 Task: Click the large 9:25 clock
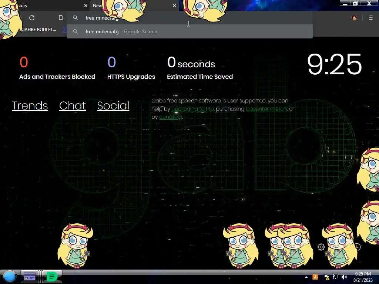point(334,64)
